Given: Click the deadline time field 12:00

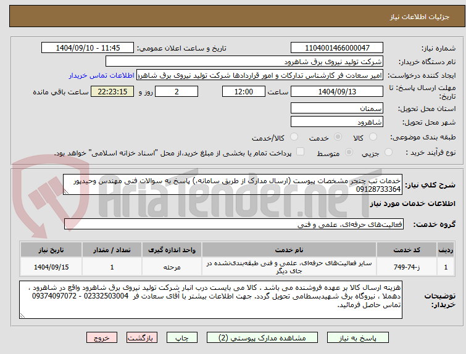Looking at the screenshot, I should click(x=244, y=91).
